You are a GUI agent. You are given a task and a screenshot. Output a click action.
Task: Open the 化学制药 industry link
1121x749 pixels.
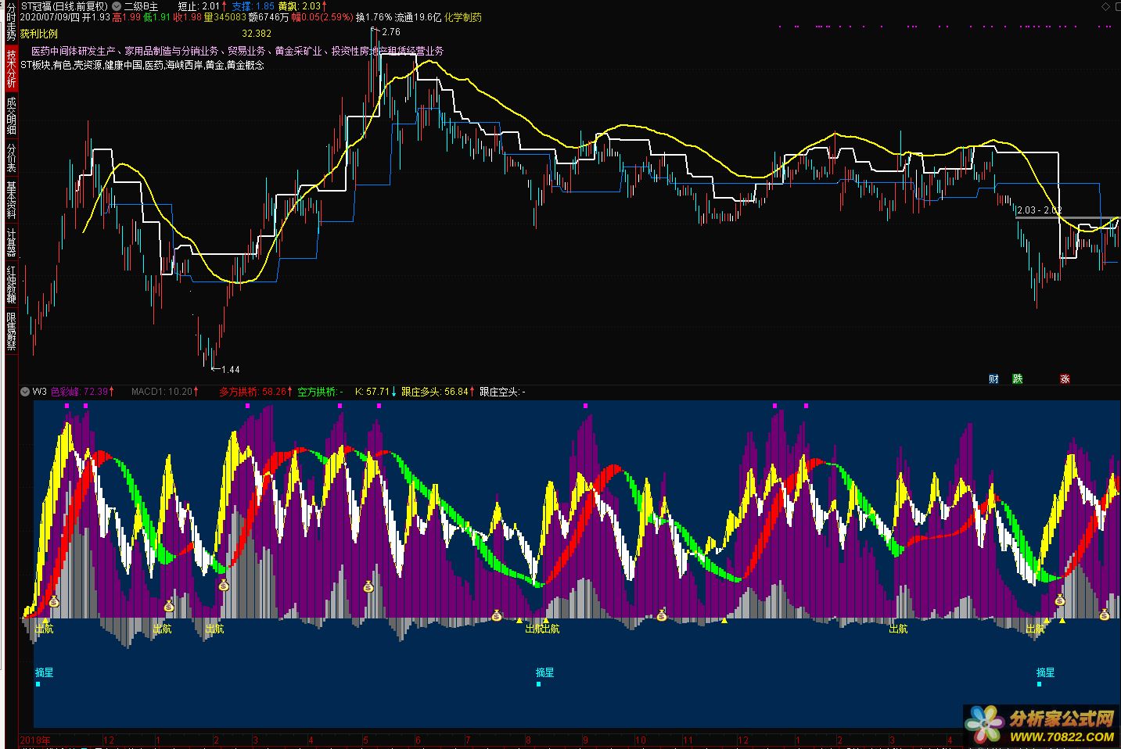tap(463, 17)
